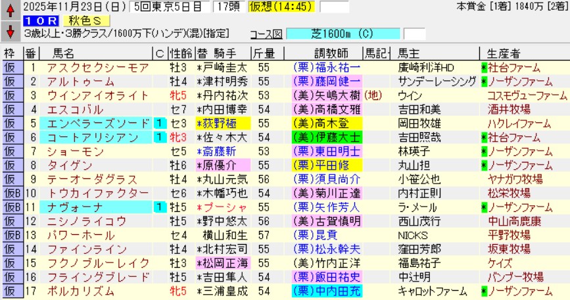Click the green star marker for horse number 1's breeder

click(484, 68)
